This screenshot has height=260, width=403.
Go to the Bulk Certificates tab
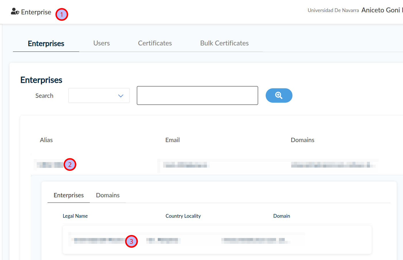224,43
